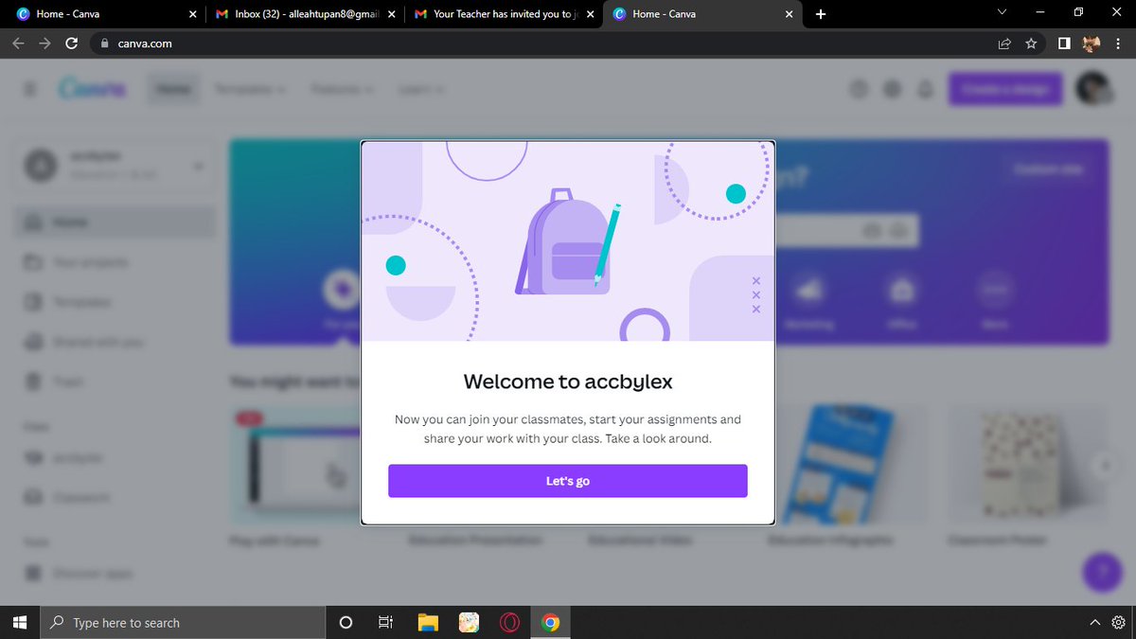This screenshot has height=639, width=1136.
Task: Open Task View on the taskbar
Action: click(x=385, y=622)
